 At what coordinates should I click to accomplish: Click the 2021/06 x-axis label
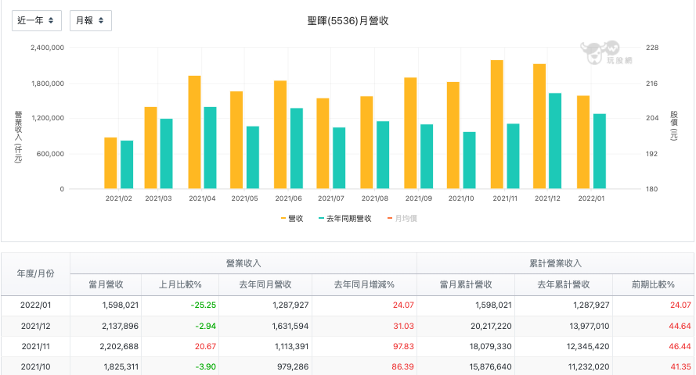coord(289,198)
